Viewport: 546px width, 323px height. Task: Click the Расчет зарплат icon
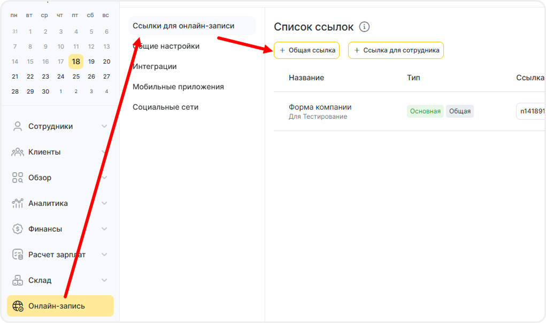pos(18,255)
